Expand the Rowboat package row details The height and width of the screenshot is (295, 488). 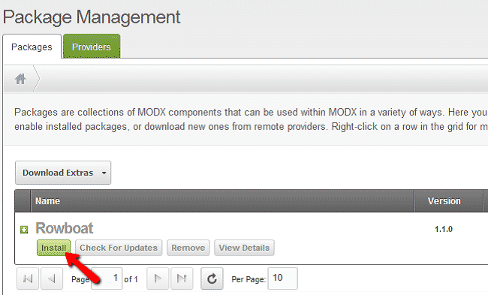coord(24,230)
